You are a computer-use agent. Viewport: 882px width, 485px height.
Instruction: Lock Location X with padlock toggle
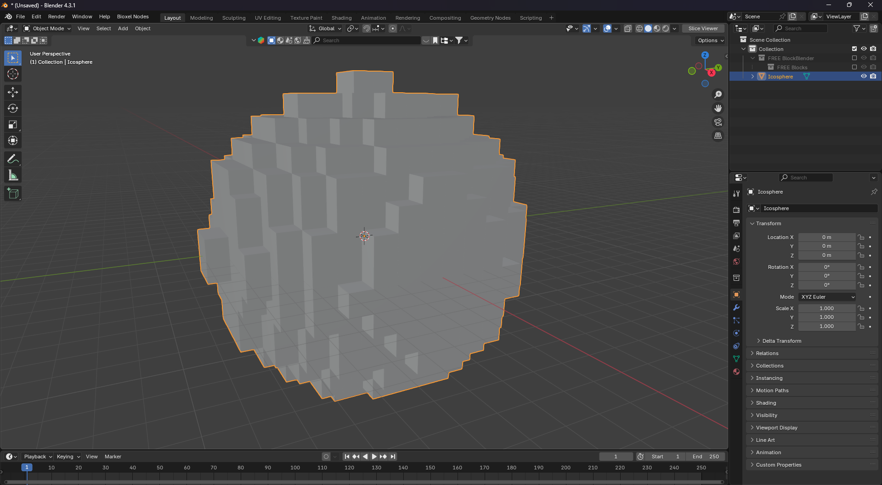(x=861, y=237)
